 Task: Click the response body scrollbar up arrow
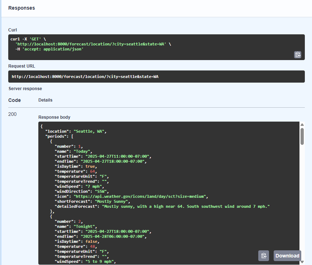pyautogui.click(x=302, y=124)
